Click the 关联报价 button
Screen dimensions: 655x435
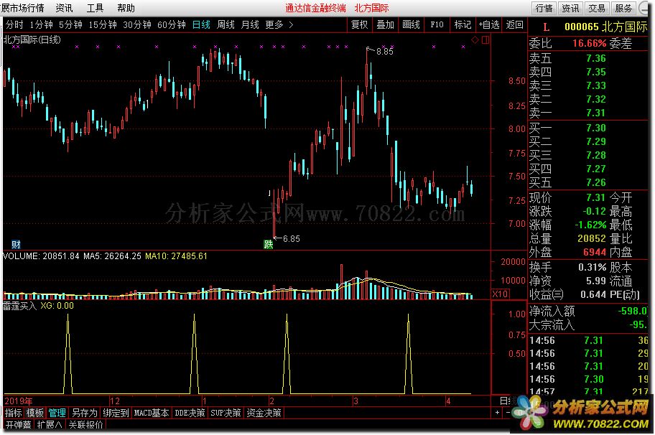click(86, 424)
